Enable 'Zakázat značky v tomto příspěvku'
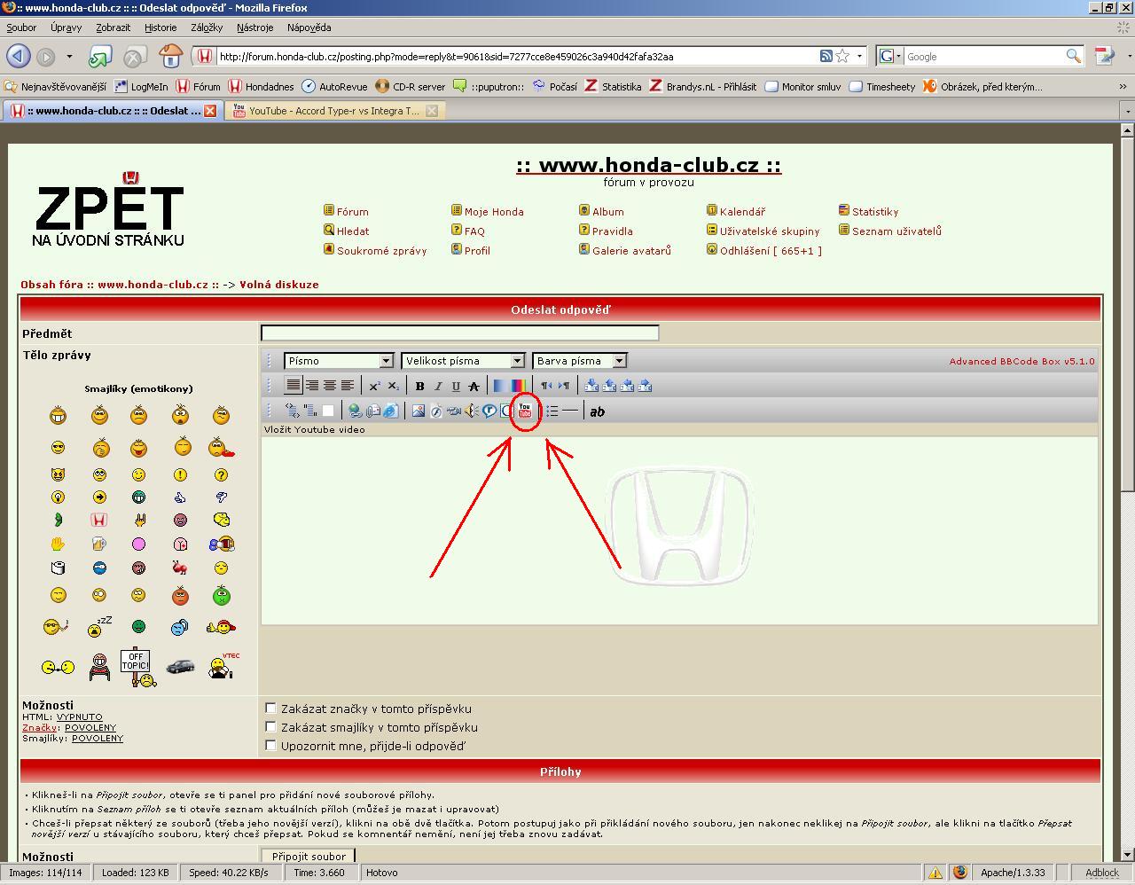The height and width of the screenshot is (885, 1135). [271, 708]
